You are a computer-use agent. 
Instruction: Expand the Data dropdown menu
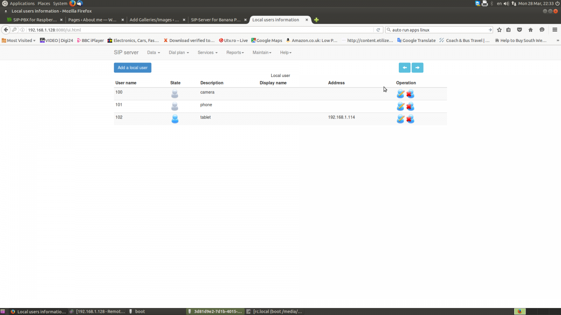(153, 53)
